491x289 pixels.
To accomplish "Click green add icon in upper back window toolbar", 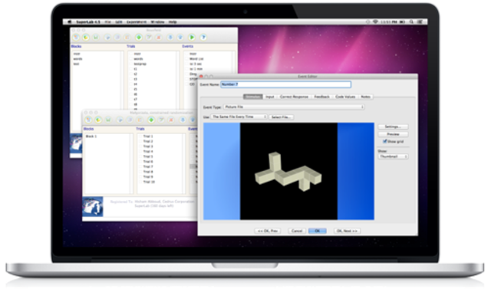I will 139,38.
